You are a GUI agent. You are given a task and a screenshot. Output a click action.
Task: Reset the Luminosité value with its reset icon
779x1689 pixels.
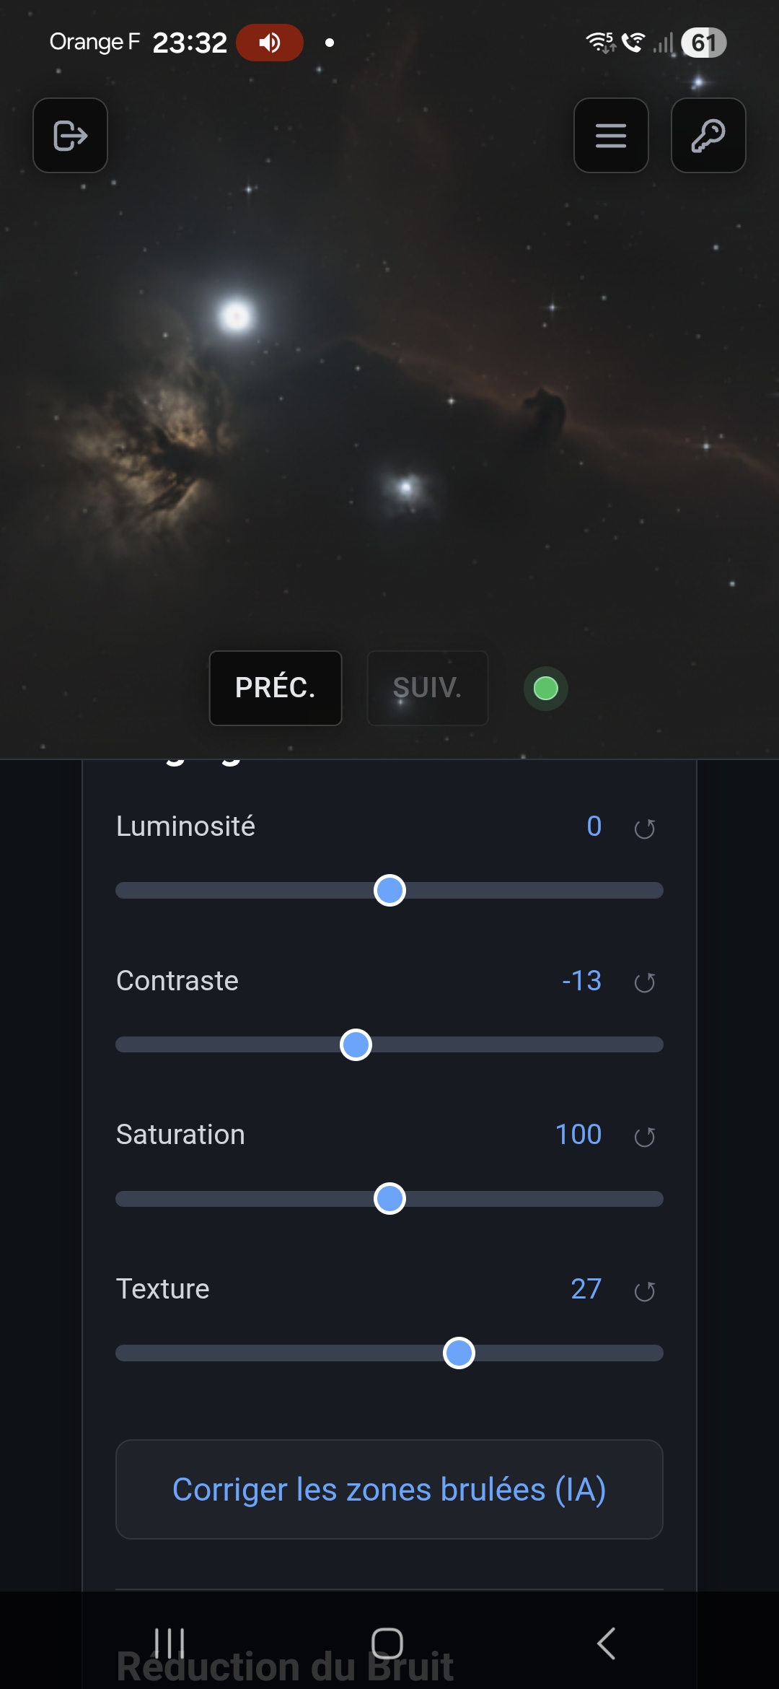pyautogui.click(x=646, y=829)
